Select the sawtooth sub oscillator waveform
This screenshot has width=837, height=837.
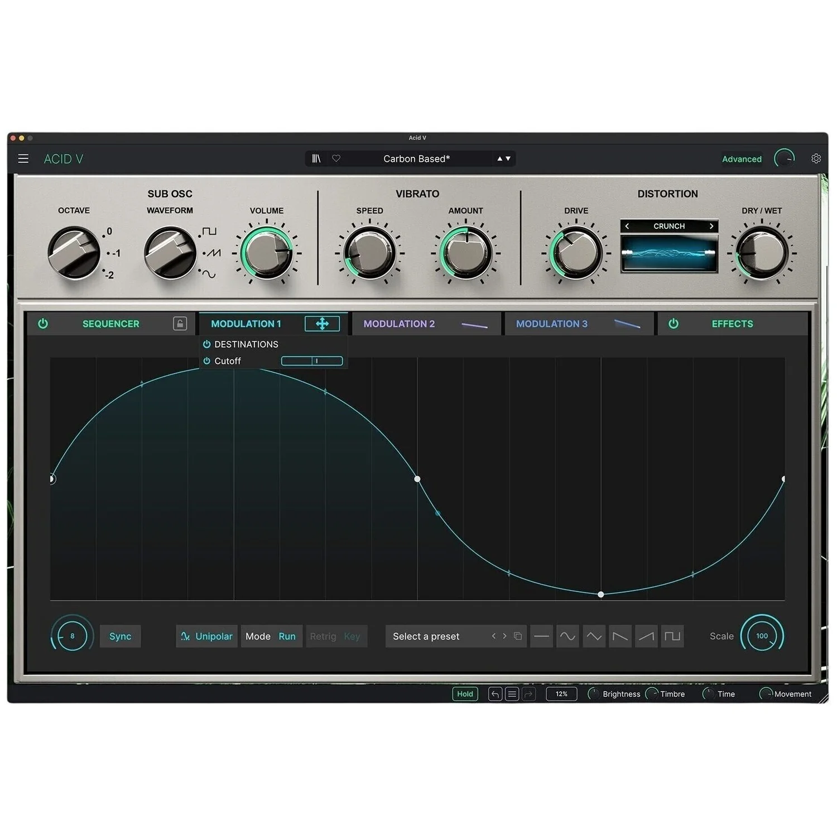214,253
